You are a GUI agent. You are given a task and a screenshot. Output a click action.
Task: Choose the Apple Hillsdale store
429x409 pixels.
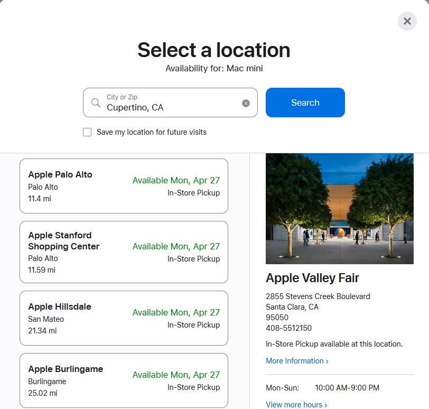[x=124, y=318]
